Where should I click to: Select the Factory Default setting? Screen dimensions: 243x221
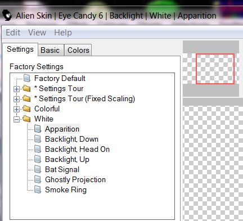coord(60,78)
